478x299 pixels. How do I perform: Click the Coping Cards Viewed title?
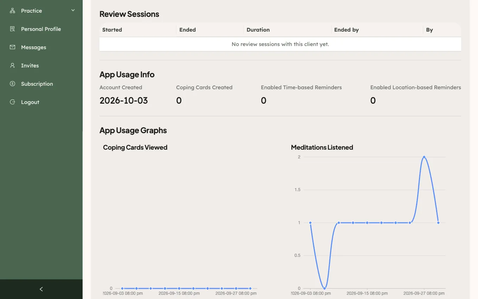pyautogui.click(x=135, y=148)
